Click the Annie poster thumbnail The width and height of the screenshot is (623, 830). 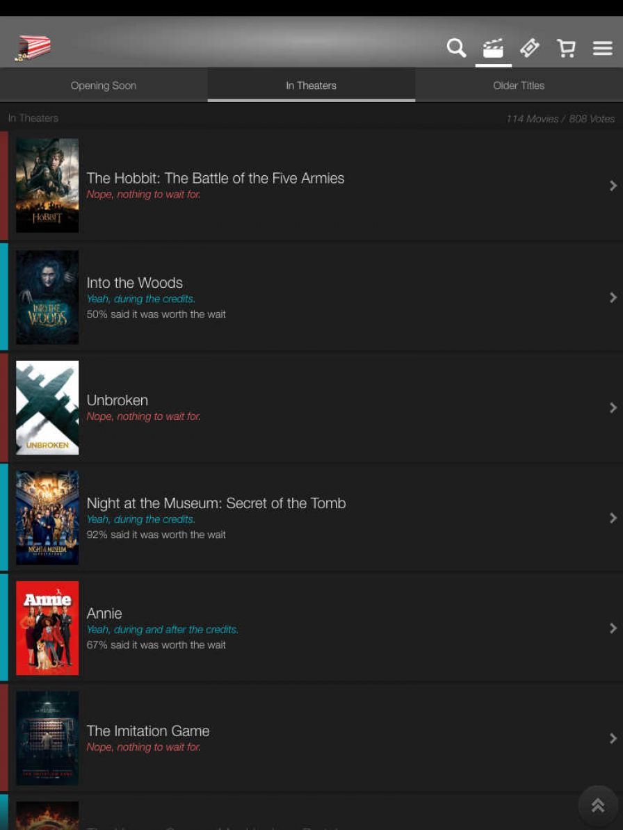(x=47, y=628)
